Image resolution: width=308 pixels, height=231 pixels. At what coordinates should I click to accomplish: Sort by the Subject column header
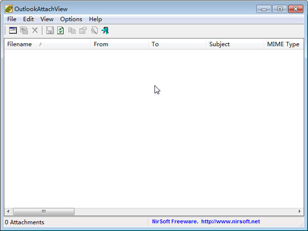[x=235, y=44]
